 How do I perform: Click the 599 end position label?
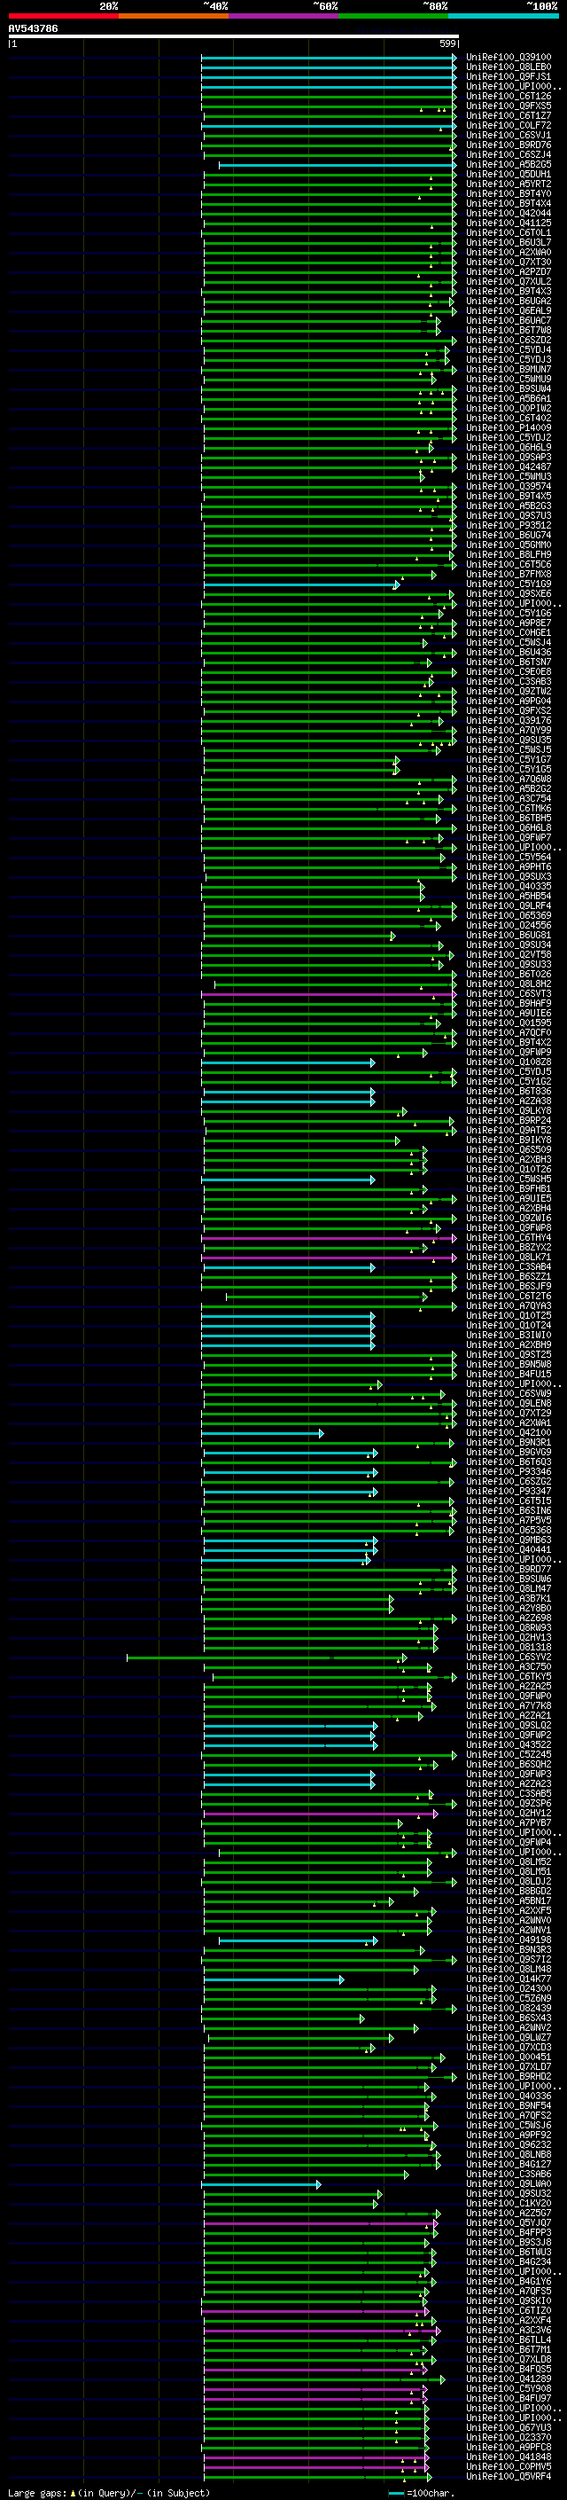pos(447,43)
